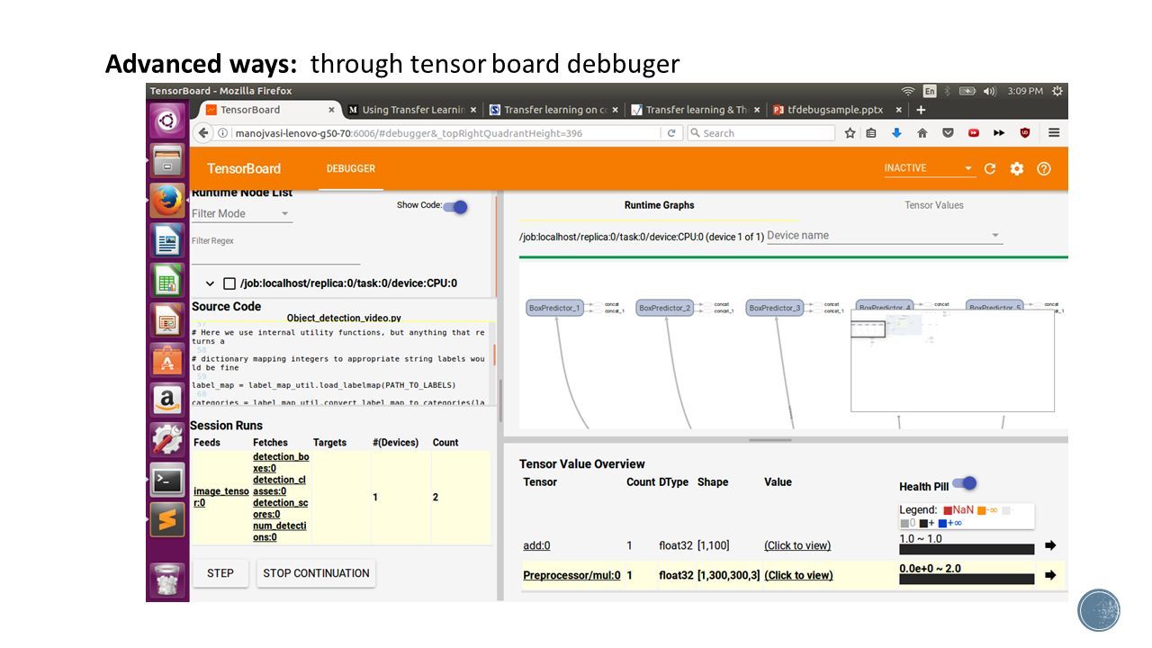Check the /job:localhost device CPU:0 checkbox
The width and height of the screenshot is (1152, 648).
tap(229, 283)
